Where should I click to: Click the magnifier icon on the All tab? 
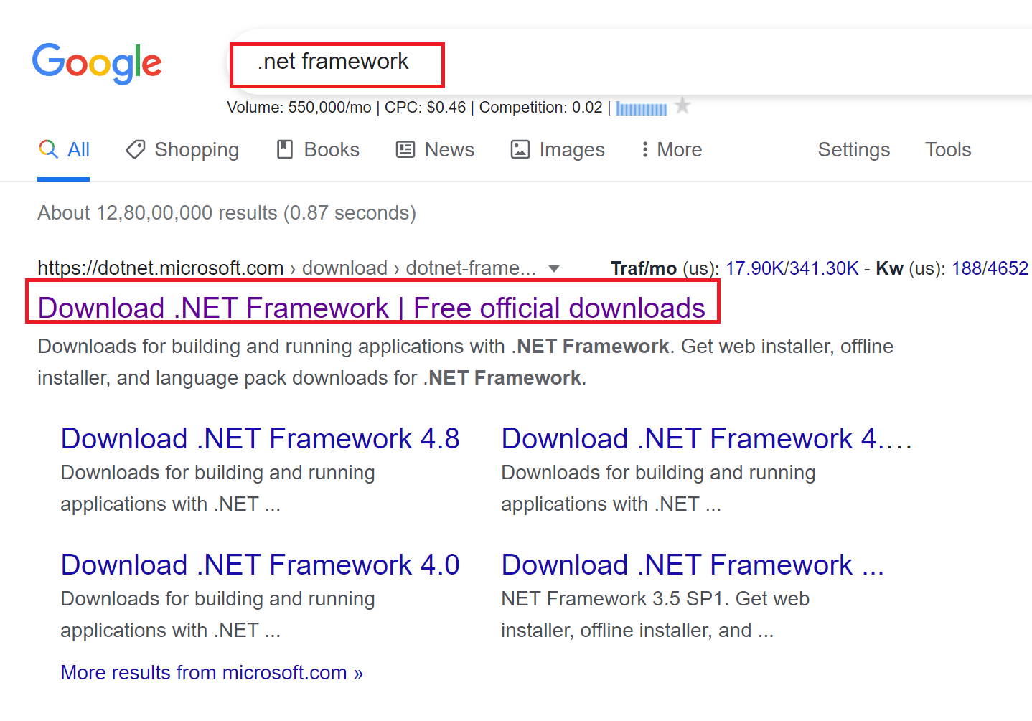point(47,149)
